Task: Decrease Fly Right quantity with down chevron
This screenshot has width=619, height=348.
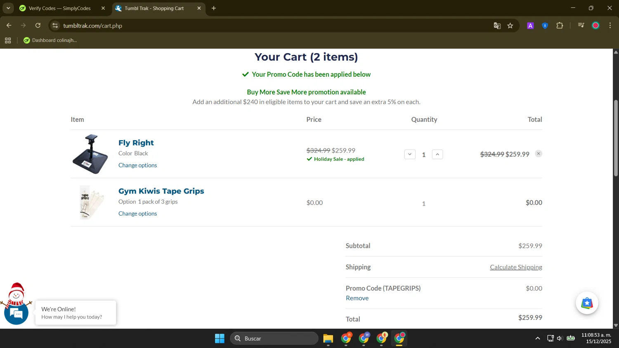Action: tap(410, 155)
